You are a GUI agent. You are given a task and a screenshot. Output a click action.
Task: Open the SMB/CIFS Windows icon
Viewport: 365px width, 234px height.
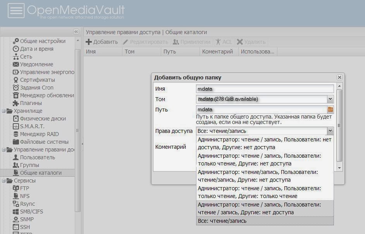pyautogui.click(x=15, y=212)
